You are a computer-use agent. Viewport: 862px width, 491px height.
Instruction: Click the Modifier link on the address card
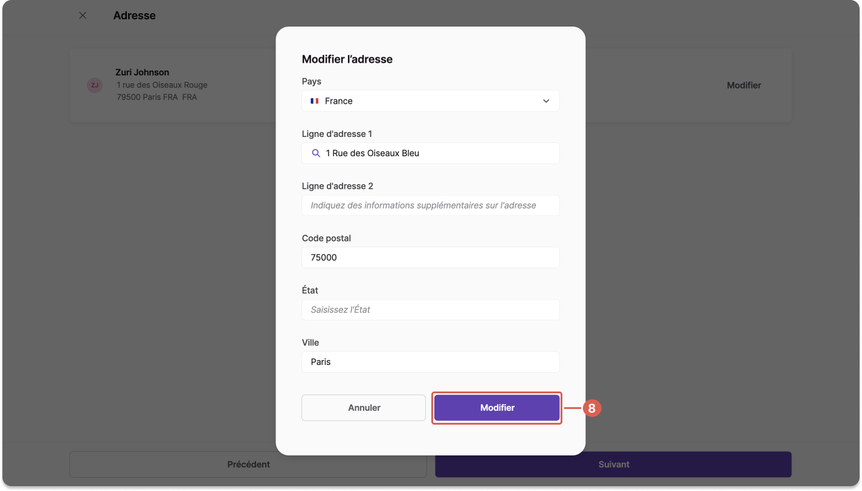click(x=744, y=85)
